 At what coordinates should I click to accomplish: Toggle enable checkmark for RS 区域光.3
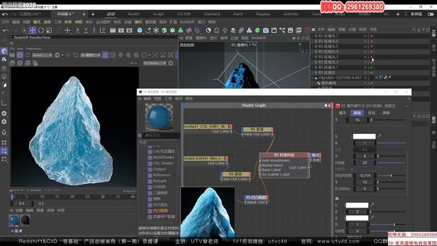[371, 57]
